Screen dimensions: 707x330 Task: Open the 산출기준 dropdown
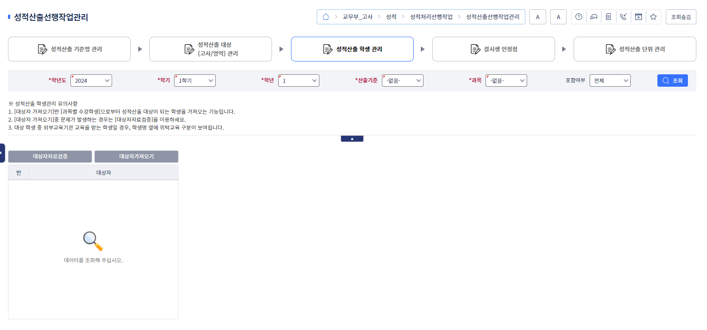tap(403, 81)
